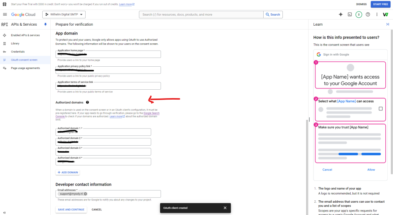Click the Email addresses field
Viewport: 393px width, 215px height.
(x=108, y=194)
